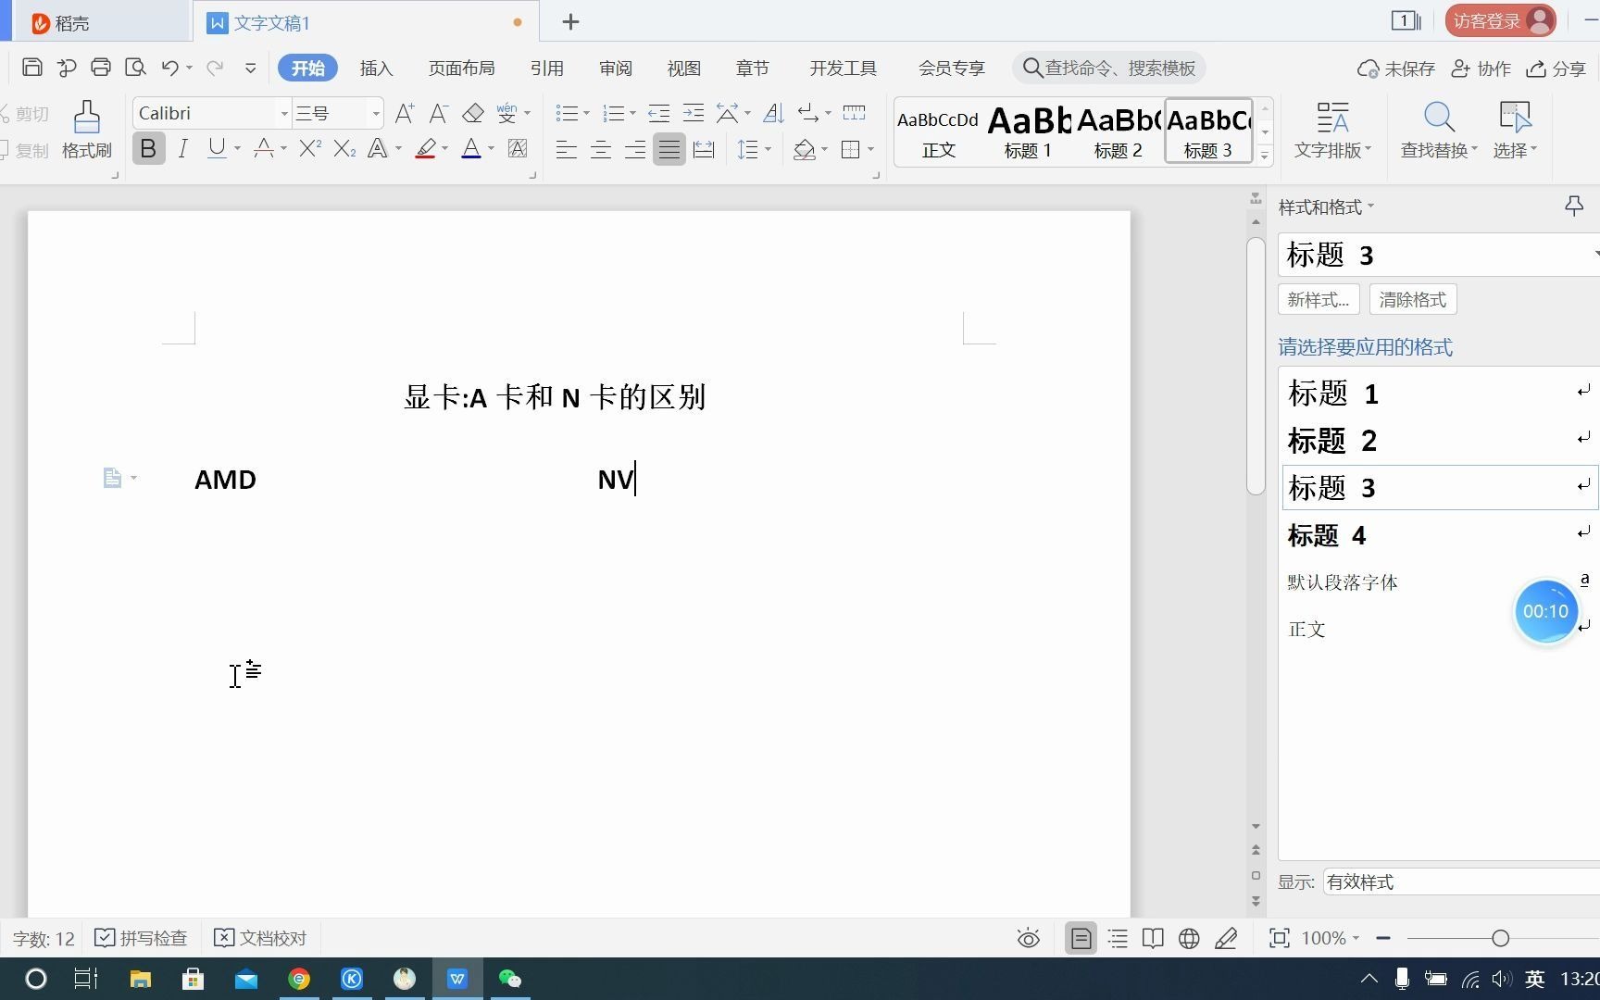The image size is (1600, 1000).
Task: Align text left
Action: (x=566, y=149)
